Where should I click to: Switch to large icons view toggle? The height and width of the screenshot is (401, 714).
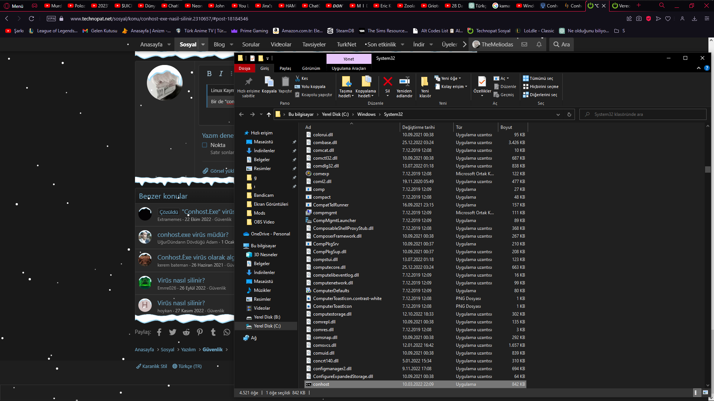[x=705, y=392]
